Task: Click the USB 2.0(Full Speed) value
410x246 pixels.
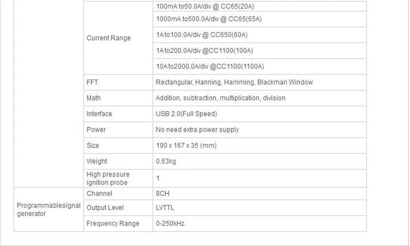Action: click(186, 114)
